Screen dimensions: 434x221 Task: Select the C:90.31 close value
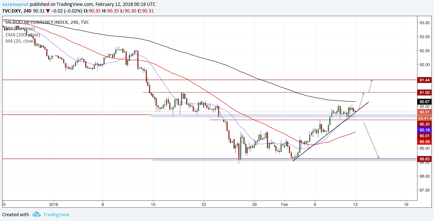pos(146,11)
